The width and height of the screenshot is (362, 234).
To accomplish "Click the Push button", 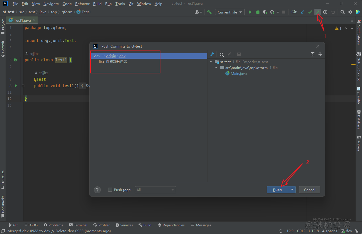I will point(277,190).
